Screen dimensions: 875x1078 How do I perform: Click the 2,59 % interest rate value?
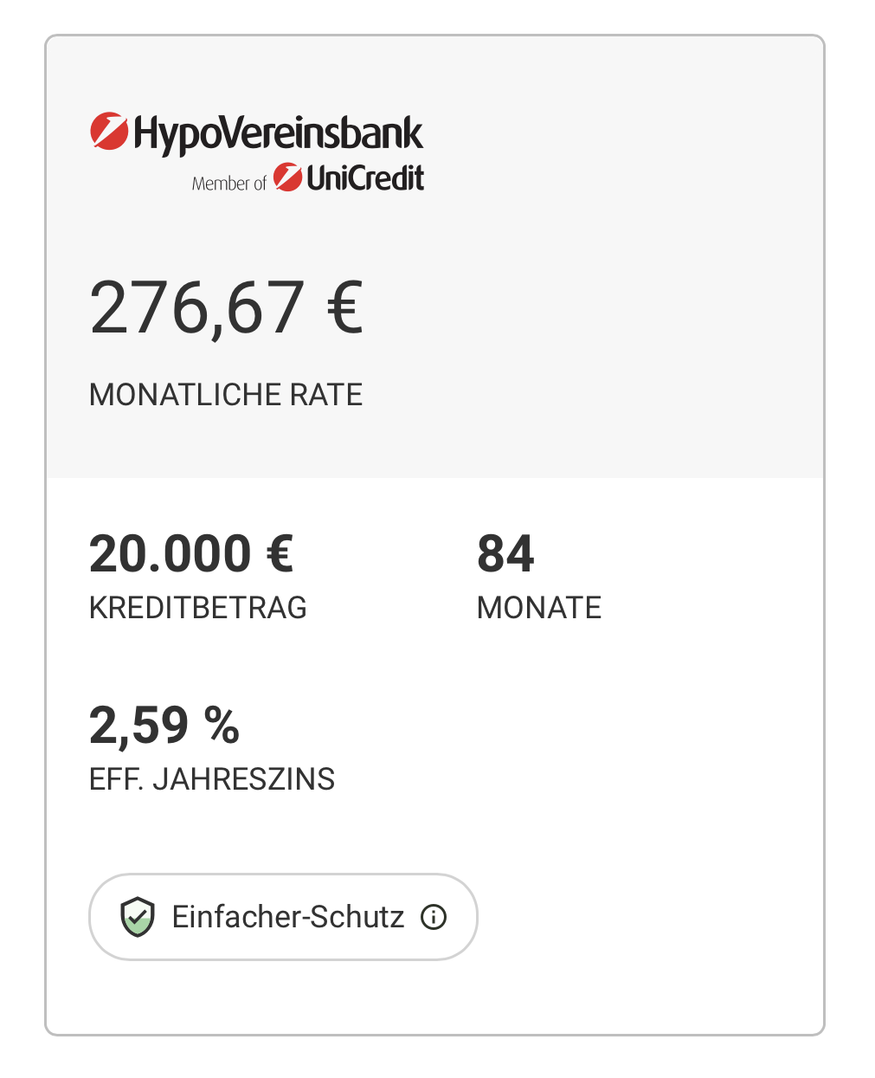point(164,726)
